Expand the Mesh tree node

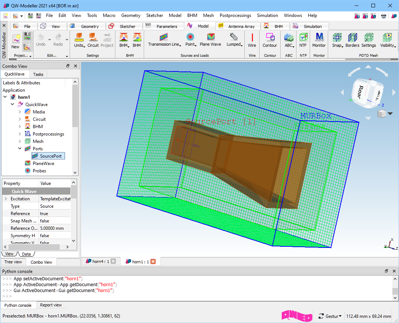point(20,141)
